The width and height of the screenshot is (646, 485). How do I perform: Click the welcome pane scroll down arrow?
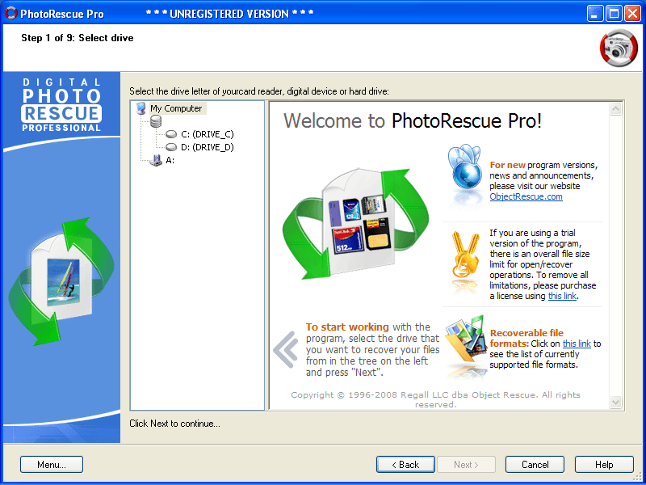click(x=616, y=402)
